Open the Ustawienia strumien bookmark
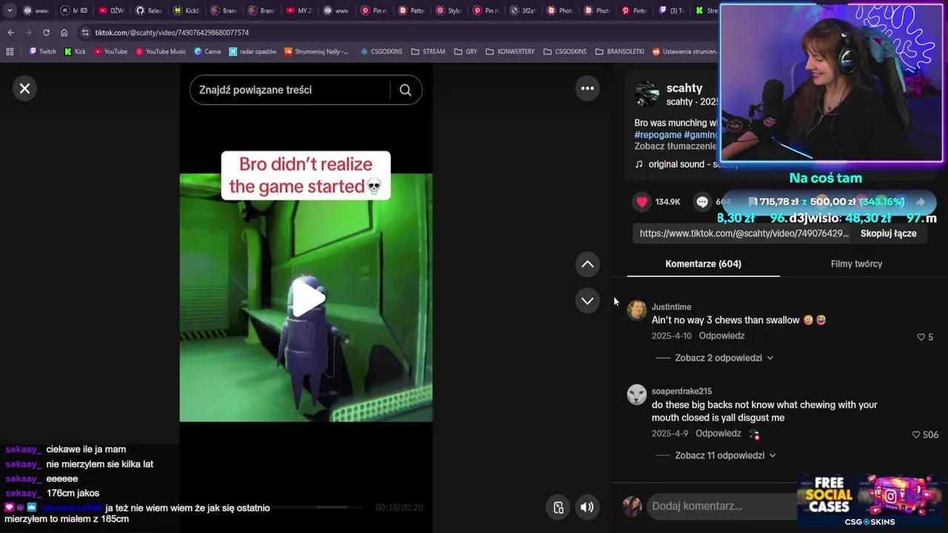 coord(686,52)
